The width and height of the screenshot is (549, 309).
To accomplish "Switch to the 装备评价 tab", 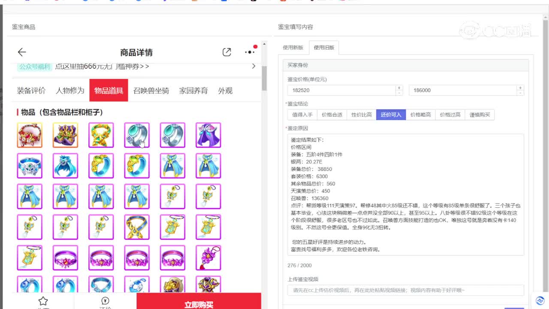I will point(31,91).
